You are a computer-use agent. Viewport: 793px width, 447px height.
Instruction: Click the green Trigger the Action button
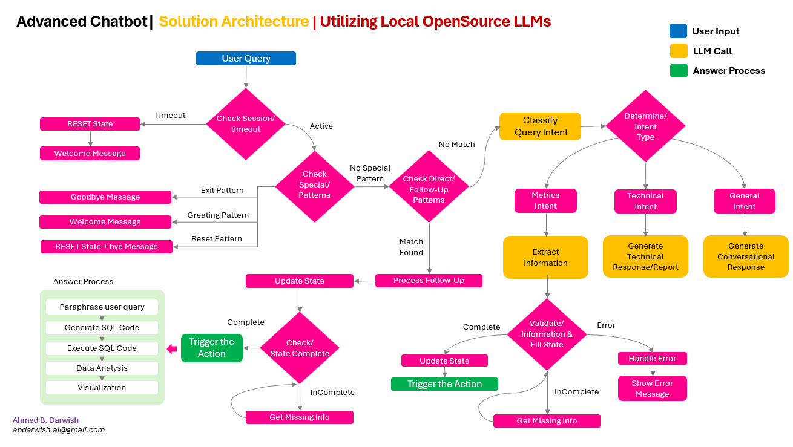pyautogui.click(x=211, y=348)
